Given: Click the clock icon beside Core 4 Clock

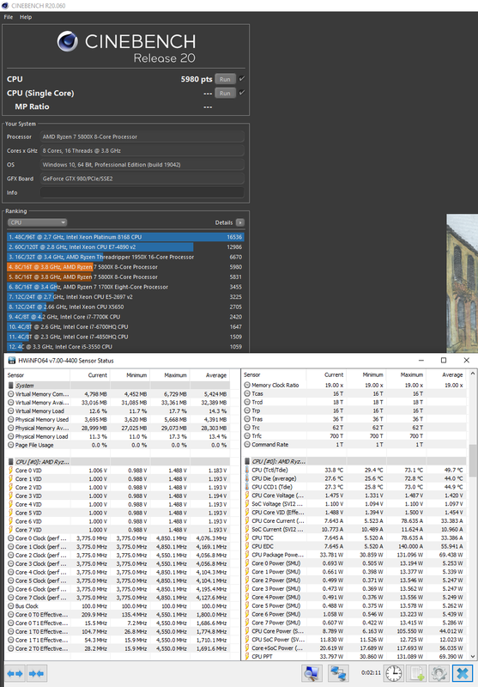Looking at the screenshot, I should click(x=11, y=572).
